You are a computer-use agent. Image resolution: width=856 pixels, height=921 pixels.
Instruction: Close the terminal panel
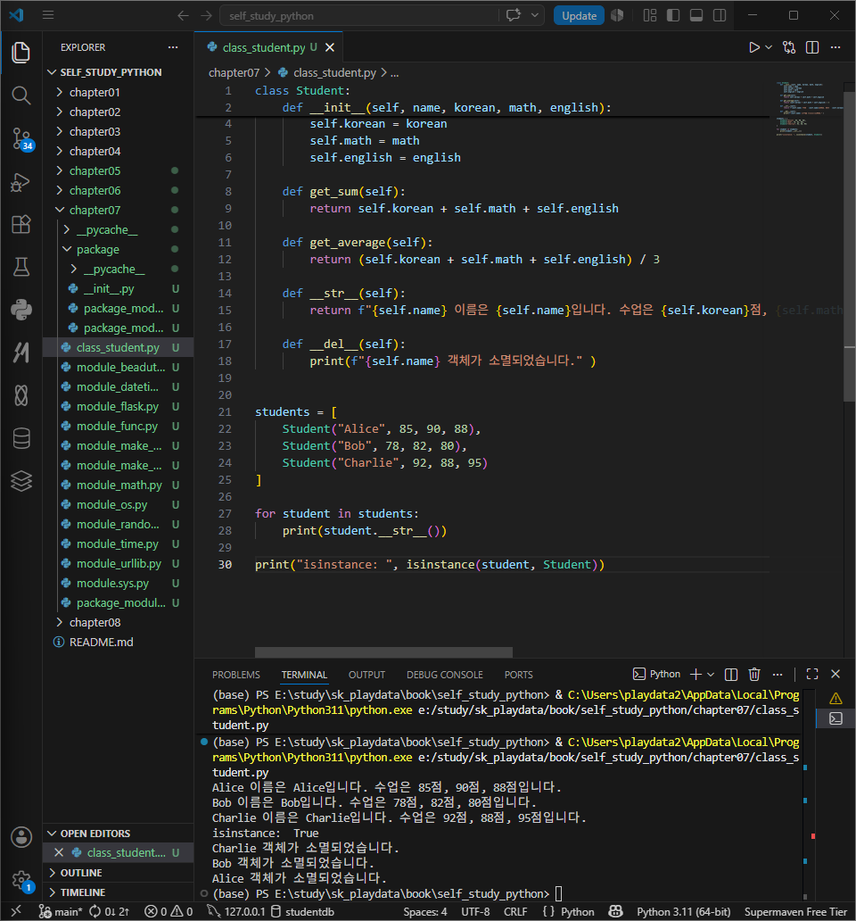pos(835,674)
